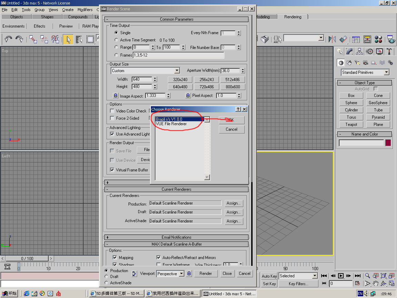Click the Mirror Selected Objects icon
397x298 pixels.
tap(332, 39)
